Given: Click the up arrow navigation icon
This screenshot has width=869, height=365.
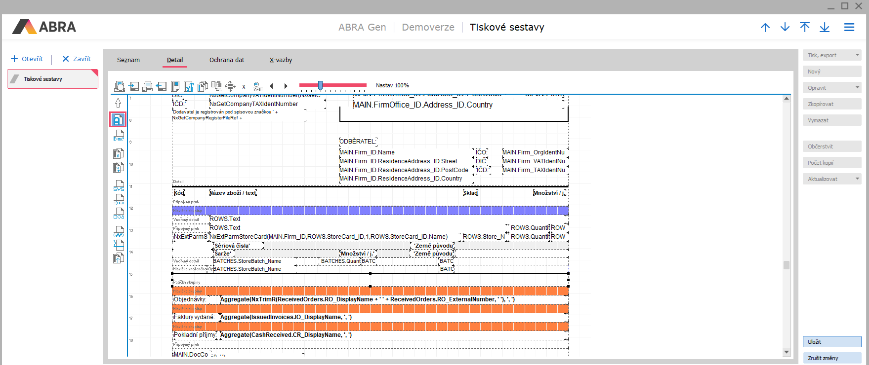Looking at the screenshot, I should (x=765, y=27).
